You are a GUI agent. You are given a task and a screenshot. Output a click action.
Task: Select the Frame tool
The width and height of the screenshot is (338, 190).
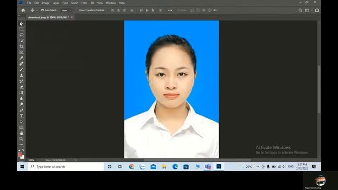[21, 52]
